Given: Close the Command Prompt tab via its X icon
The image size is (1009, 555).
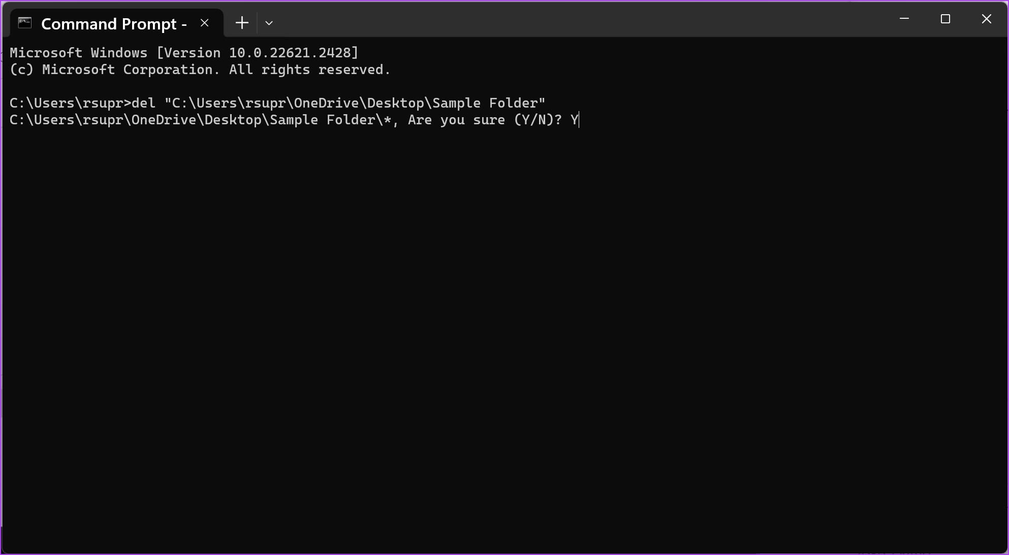Looking at the screenshot, I should [x=205, y=23].
